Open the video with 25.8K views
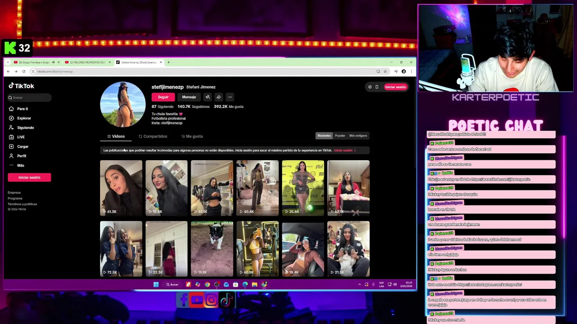Image resolution: width=577 pixels, height=324 pixels. (303, 188)
